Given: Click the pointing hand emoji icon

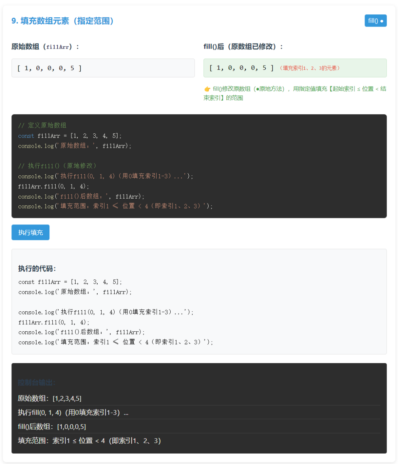Looking at the screenshot, I should click(207, 89).
